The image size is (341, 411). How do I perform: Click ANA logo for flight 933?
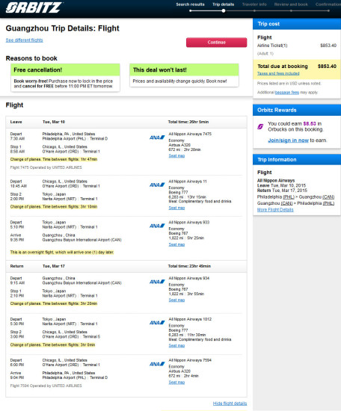pos(157,226)
